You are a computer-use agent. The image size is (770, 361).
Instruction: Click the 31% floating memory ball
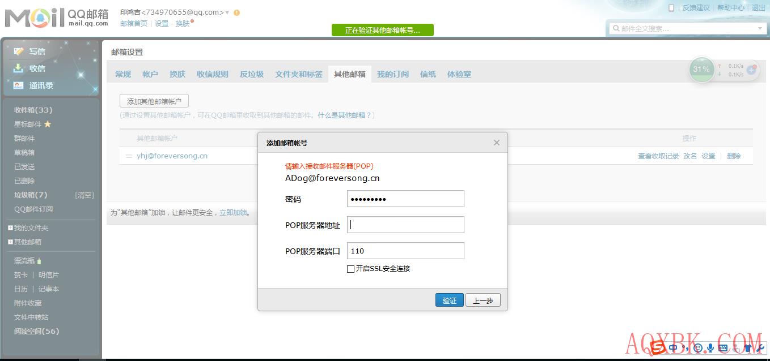coord(701,69)
